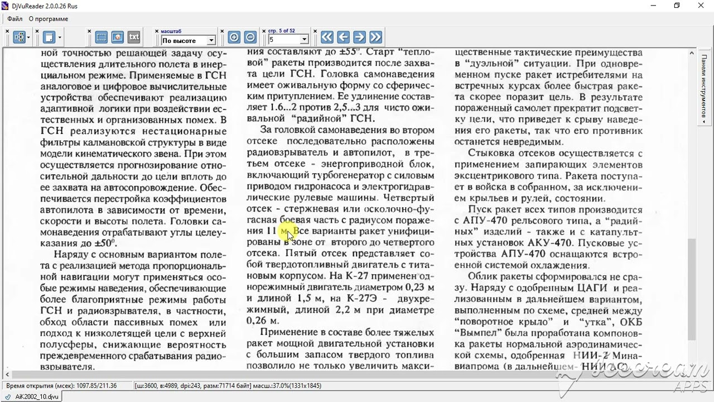Expand the structure icon's dropdown arrow
This screenshot has width=714, height=402.
(x=28, y=37)
